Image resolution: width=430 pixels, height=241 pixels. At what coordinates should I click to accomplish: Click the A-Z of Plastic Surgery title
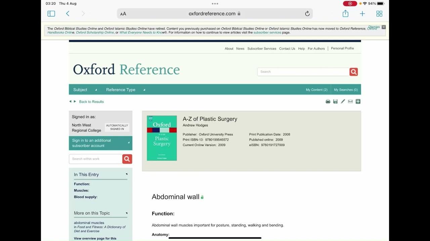pos(210,119)
